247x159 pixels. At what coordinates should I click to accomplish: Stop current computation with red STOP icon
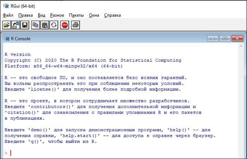(65, 25)
